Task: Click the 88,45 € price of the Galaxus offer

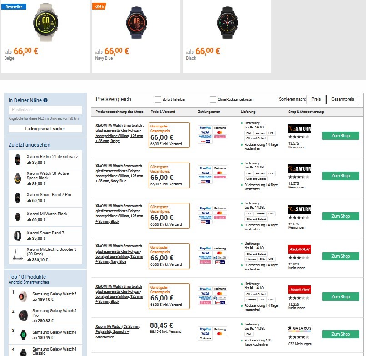Action: (x=161, y=325)
